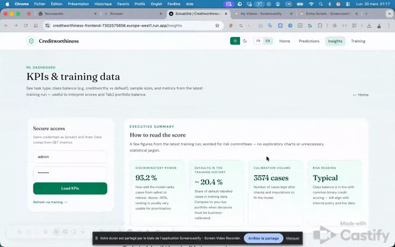Click the Arrêter le partage button

pos(263,238)
